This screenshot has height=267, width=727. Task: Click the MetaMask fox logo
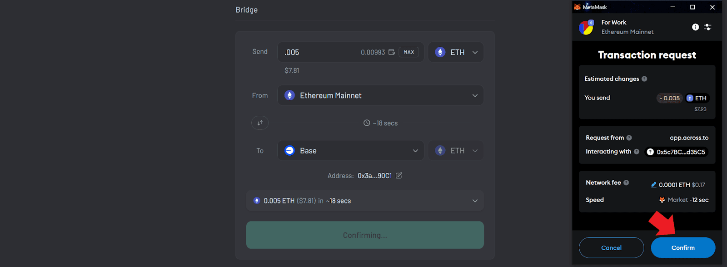(578, 7)
